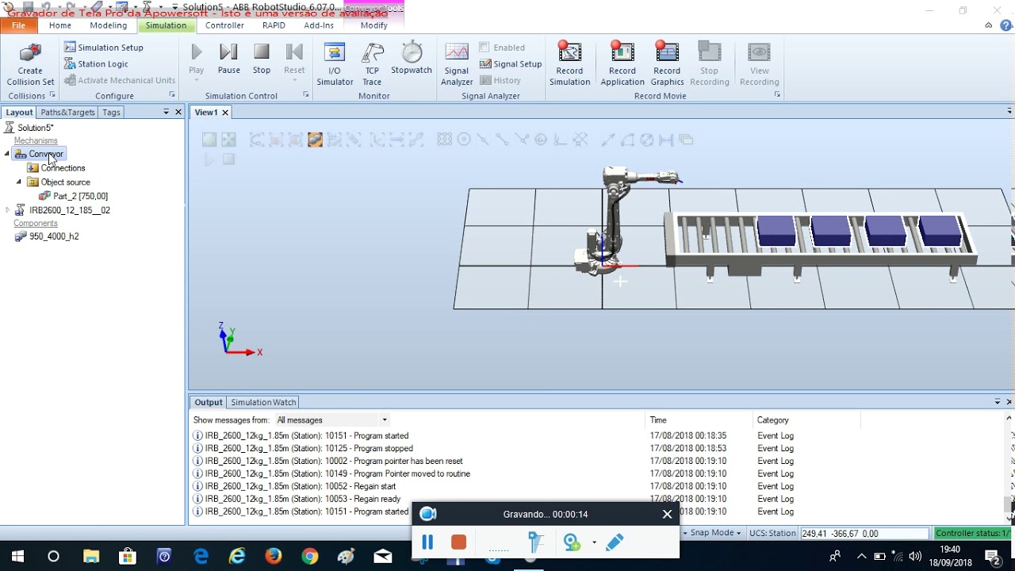1015x571 pixels.
Task: Select Connections in the tree
Action: [63, 168]
